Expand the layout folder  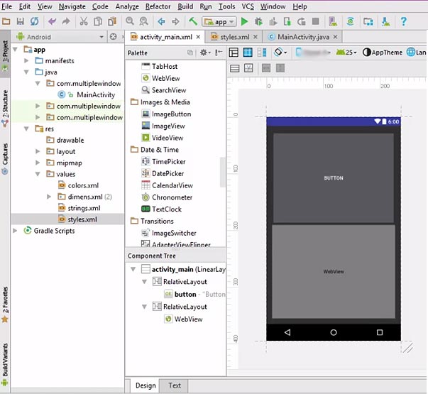pos(38,151)
